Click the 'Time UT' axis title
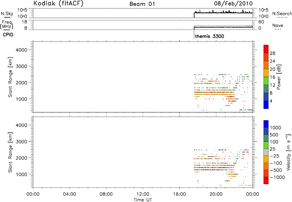292x202 pixels. [143, 200]
